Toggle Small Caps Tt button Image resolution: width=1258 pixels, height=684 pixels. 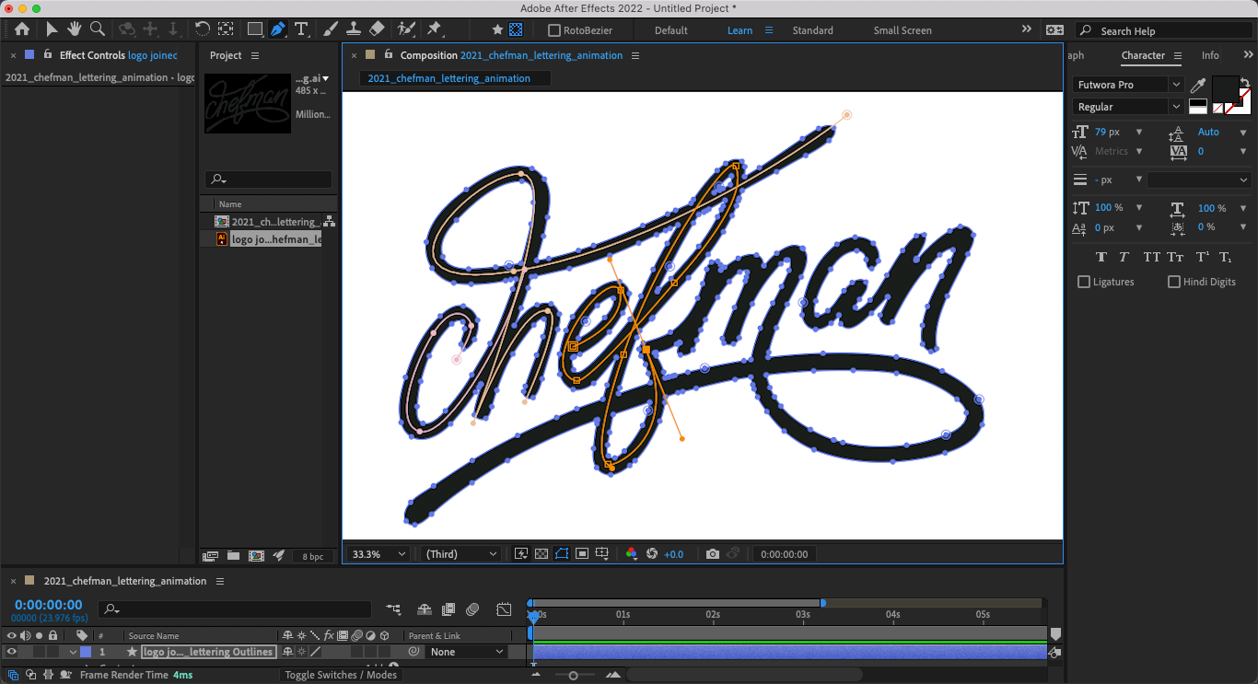click(x=1175, y=257)
